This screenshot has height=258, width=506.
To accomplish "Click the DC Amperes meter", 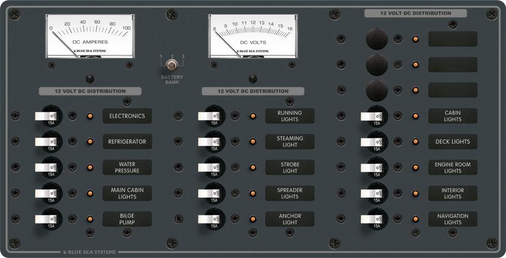I will pyautogui.click(x=91, y=36).
